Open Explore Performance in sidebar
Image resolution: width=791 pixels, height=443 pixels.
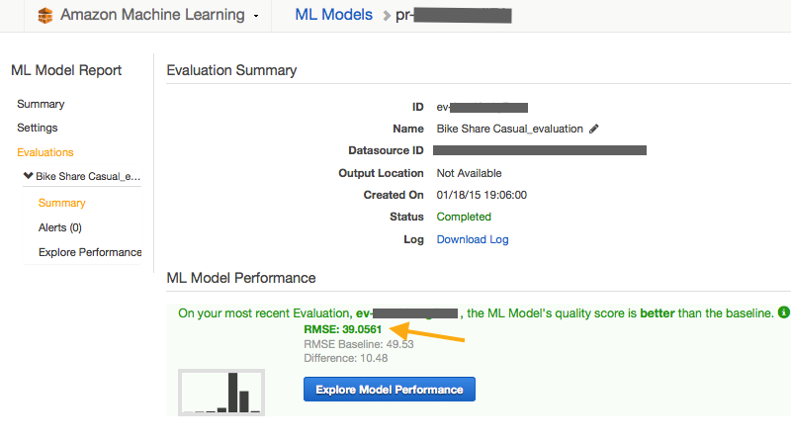pyautogui.click(x=90, y=252)
